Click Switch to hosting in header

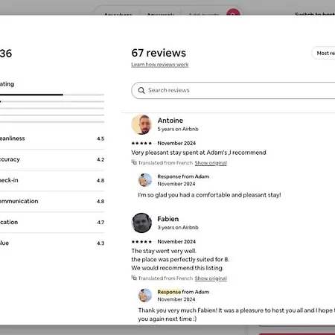[x=315, y=14]
